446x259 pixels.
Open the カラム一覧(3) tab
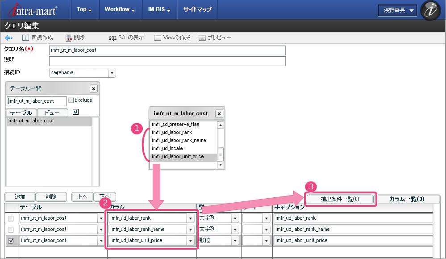(x=407, y=199)
